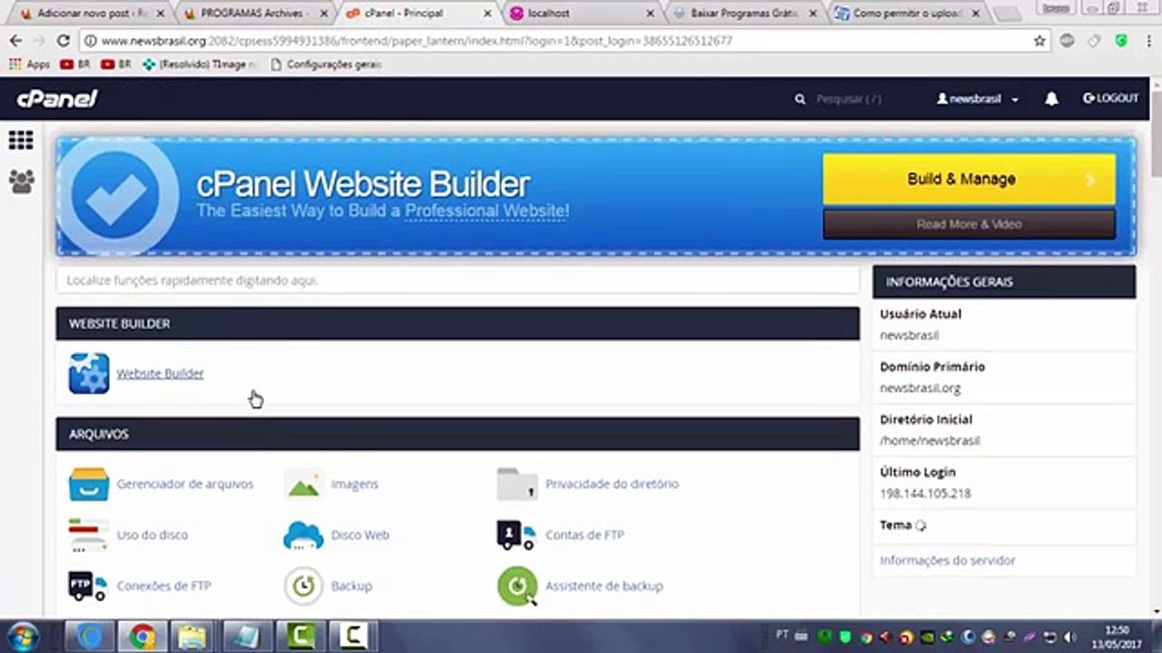
Task: Open the '(Resolvido) TImage' bookmark
Action: tap(201, 64)
